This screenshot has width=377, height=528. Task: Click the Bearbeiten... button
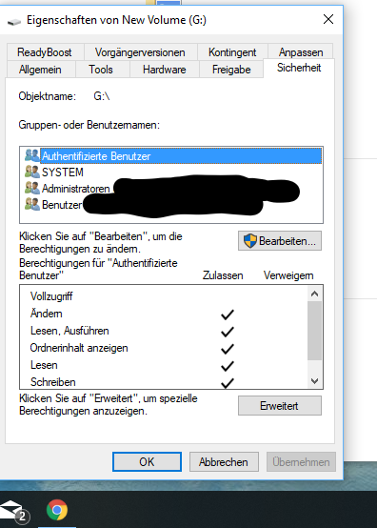click(280, 241)
